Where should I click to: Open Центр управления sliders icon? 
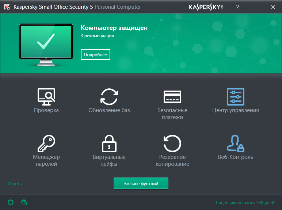pyautogui.click(x=236, y=96)
